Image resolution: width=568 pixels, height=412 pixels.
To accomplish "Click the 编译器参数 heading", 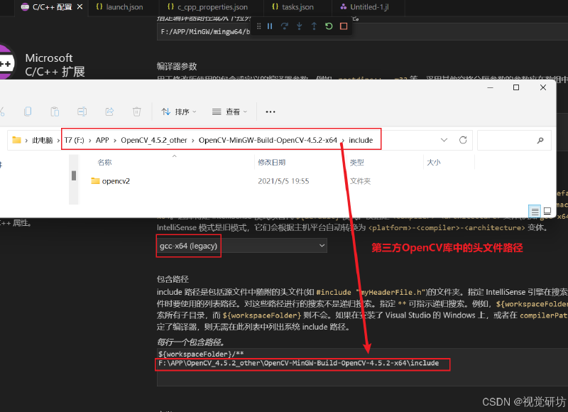I will point(177,66).
